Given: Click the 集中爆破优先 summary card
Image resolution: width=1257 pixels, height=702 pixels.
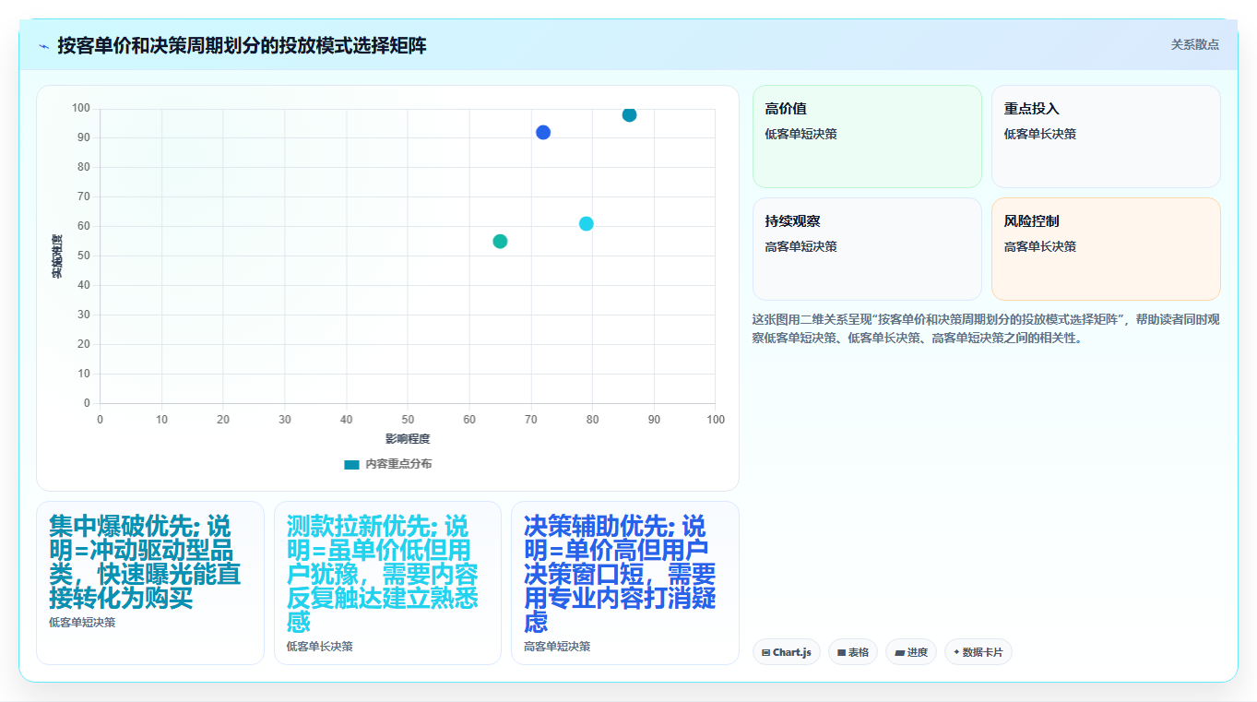Looking at the screenshot, I should 150,582.
